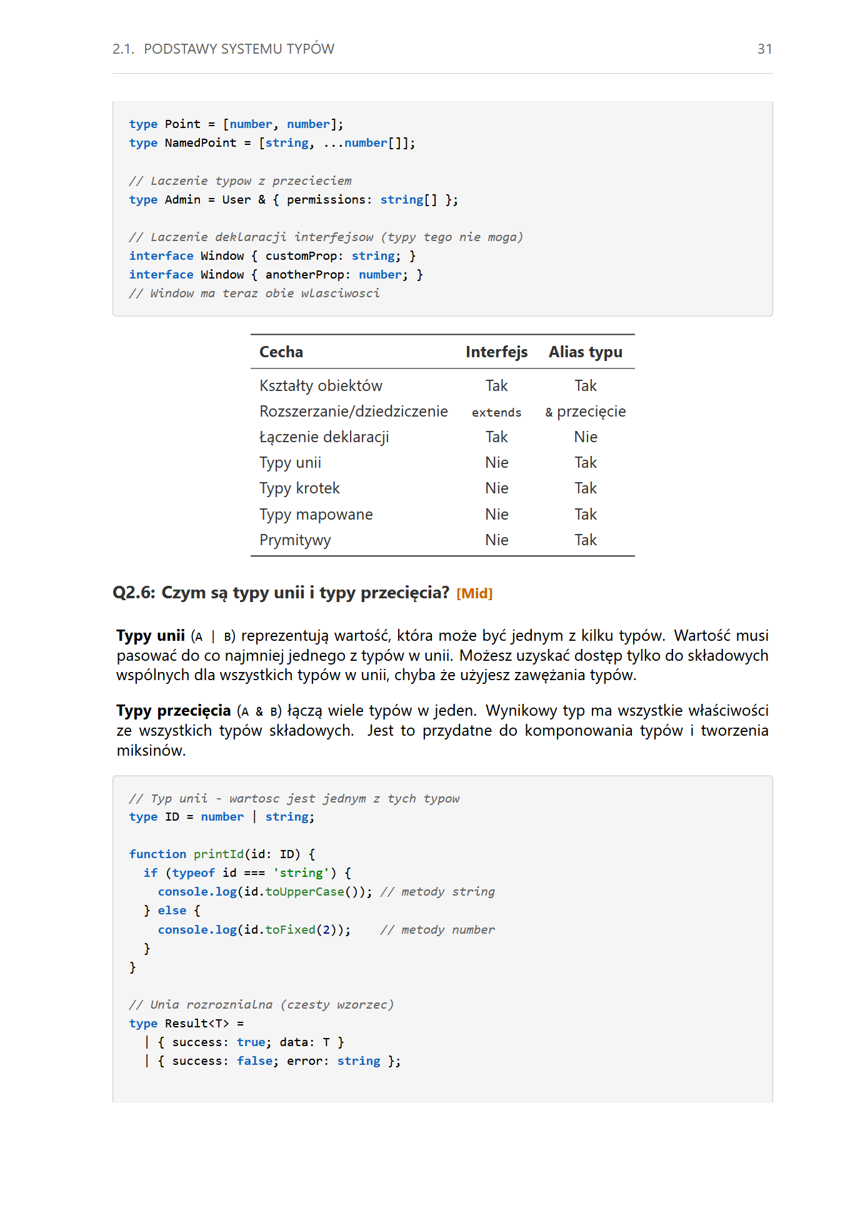Viewport: 860px width, 1221px height.
Task: Click the header "2.1. PODSTAWY SYSTEMU TYPÓW"
Action: [x=223, y=49]
